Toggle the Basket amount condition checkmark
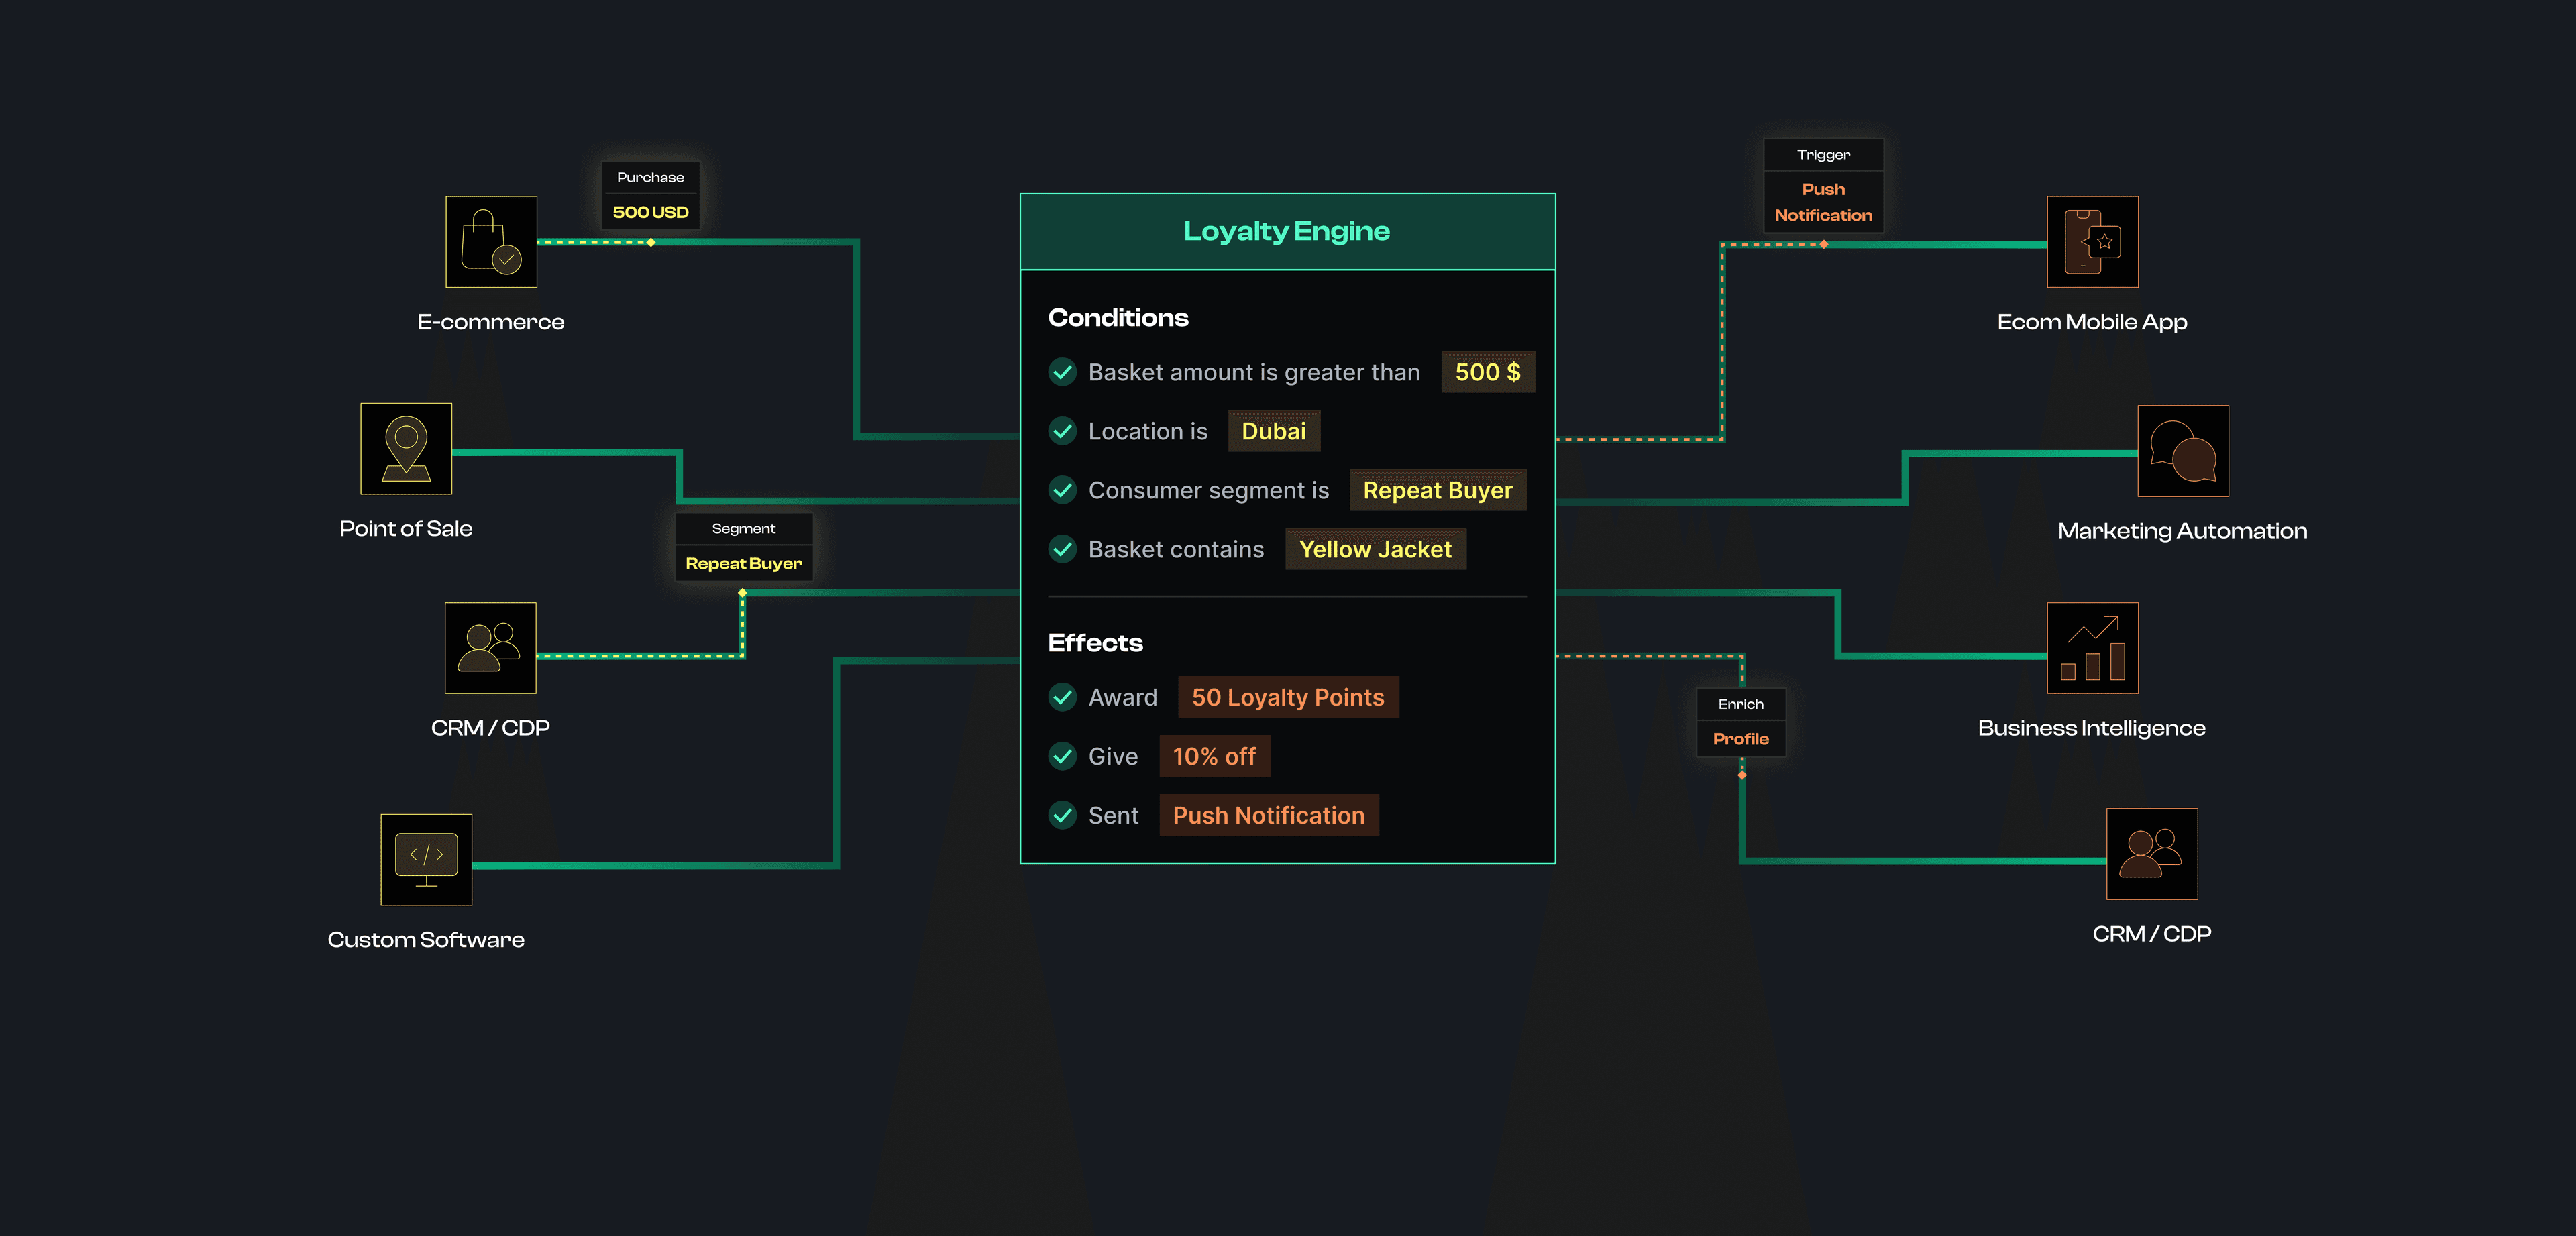2576x1236 pixels. (x=1062, y=372)
